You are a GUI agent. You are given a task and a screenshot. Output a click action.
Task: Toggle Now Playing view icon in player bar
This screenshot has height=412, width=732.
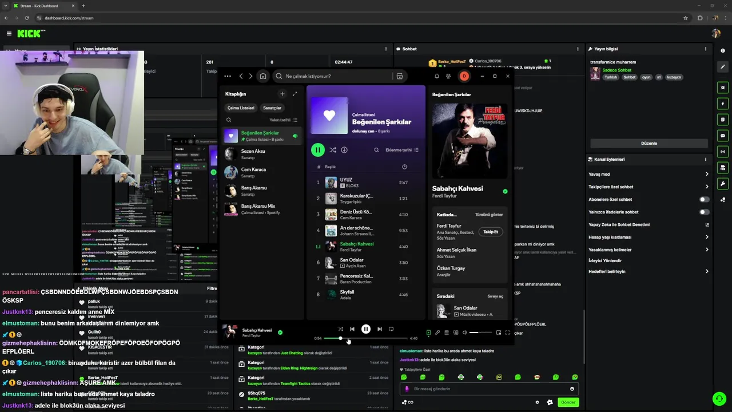click(x=428, y=332)
